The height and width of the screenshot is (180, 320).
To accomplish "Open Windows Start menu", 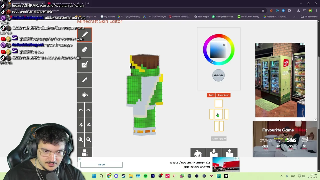I will click(x=94, y=176).
